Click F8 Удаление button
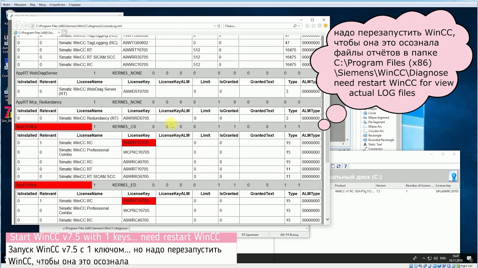This screenshot has height=268, width=478. [x=250, y=235]
